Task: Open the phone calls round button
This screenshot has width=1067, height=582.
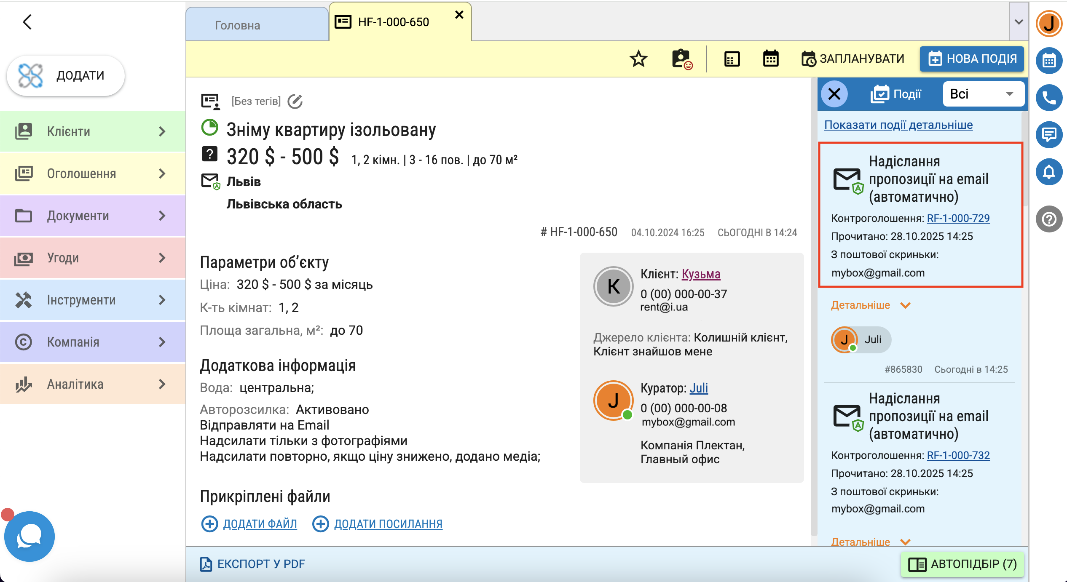Action: [1049, 98]
